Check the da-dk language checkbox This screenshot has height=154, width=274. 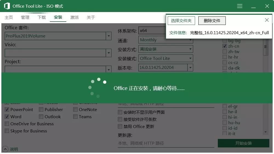pos(225,68)
